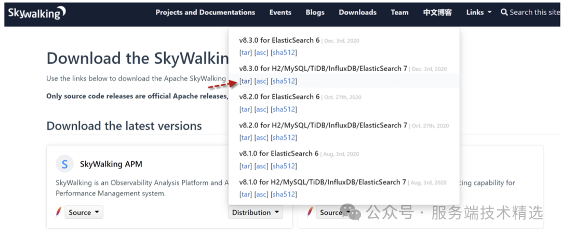Screen dimensions: 561x235
Task: Download tar for v8.3.0 H2/MySQL/TiDB/InfluxDB/ElasticSearch 7
Action: [245, 81]
